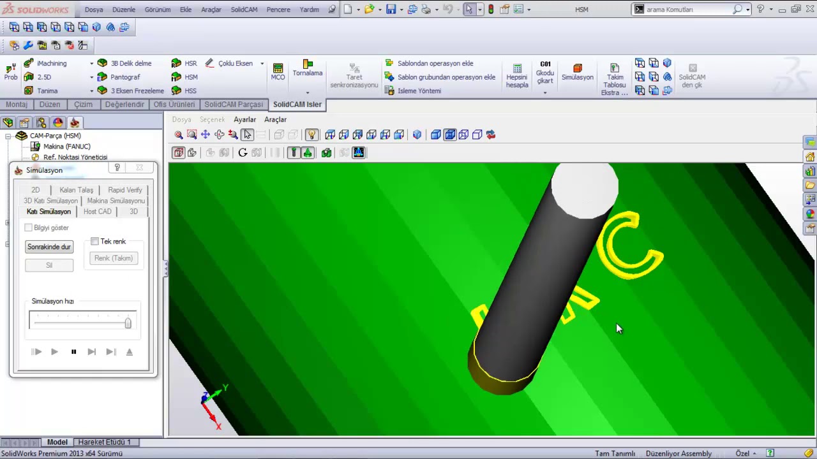The width and height of the screenshot is (817, 459).
Task: Select 3 Eksen Frezeleme operation
Action: (x=131, y=91)
